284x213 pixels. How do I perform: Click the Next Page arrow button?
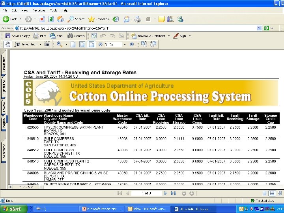(x=166, y=193)
